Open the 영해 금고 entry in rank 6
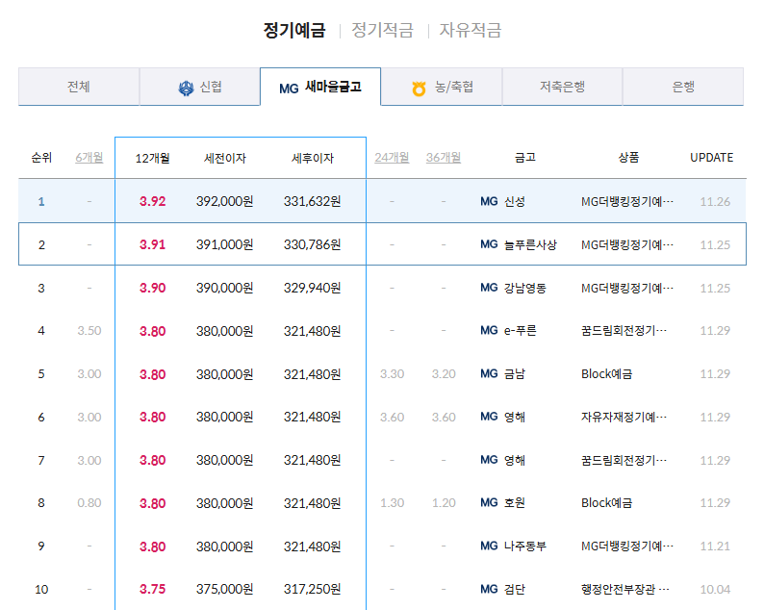Image resolution: width=764 pixels, height=610 pixels. pyautogui.click(x=515, y=417)
